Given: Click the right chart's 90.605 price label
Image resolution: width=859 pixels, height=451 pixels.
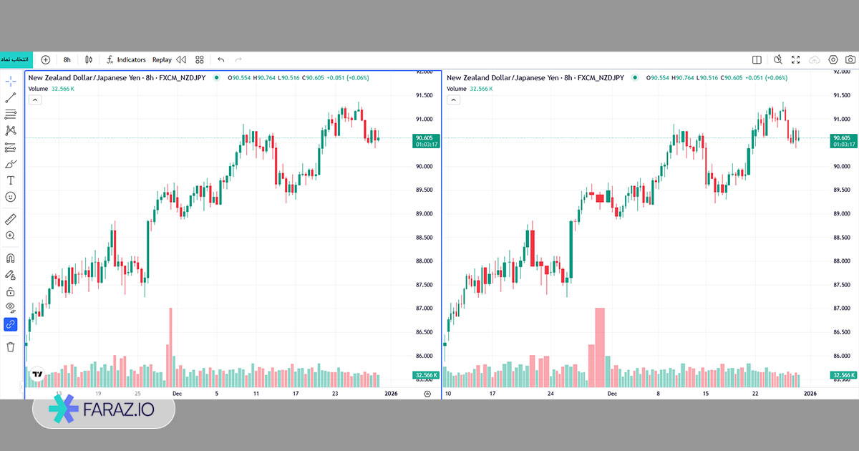Looking at the screenshot, I should tap(842, 138).
